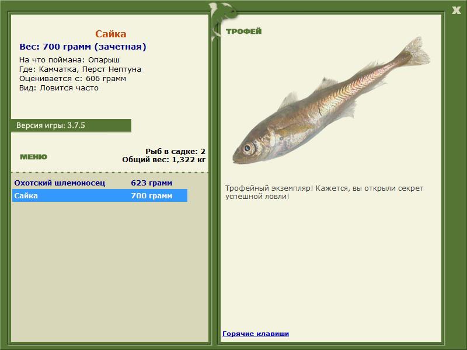The image size is (467, 350).
Task: Click the red Сайка title
Action: point(110,34)
